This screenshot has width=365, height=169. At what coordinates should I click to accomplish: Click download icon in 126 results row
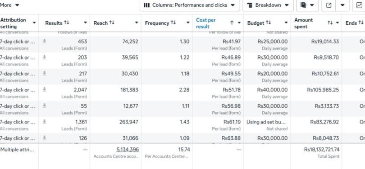(x=45, y=138)
